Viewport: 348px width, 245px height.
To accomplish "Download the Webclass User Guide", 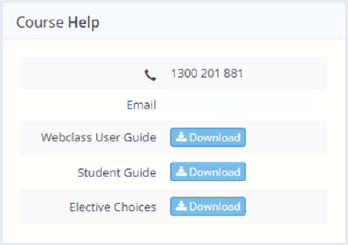I will point(208,137).
